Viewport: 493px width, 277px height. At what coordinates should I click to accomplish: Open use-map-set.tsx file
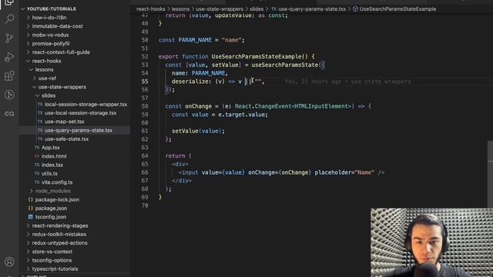[64, 122]
